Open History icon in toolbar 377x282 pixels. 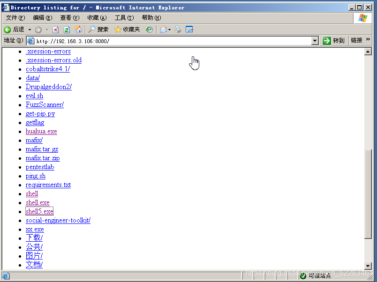(x=149, y=30)
